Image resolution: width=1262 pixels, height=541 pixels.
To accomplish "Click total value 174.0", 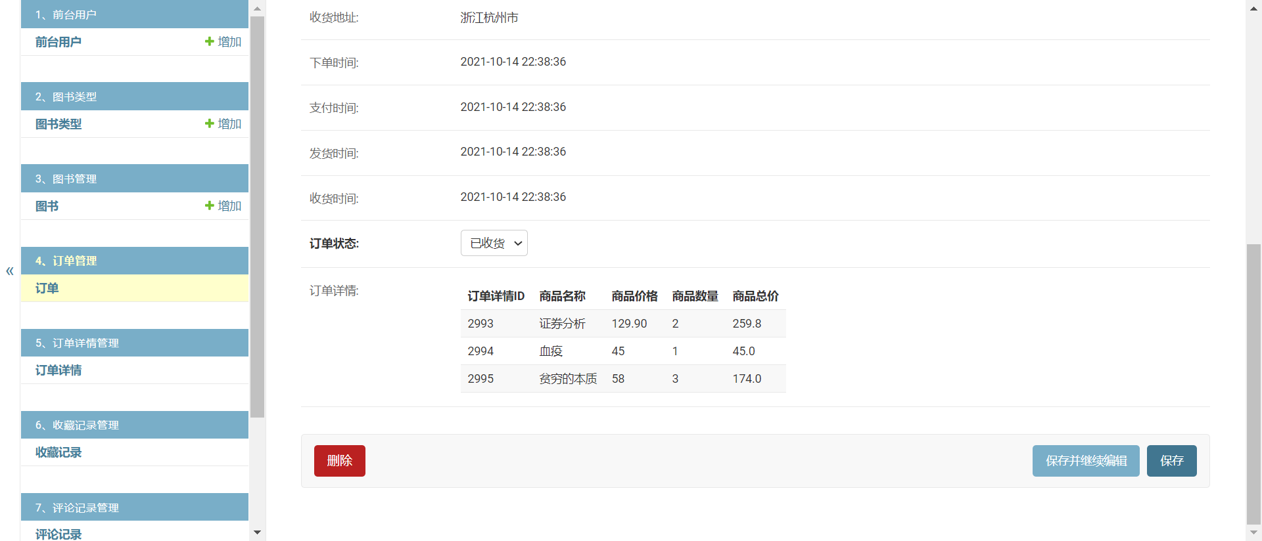I will 747,379.
